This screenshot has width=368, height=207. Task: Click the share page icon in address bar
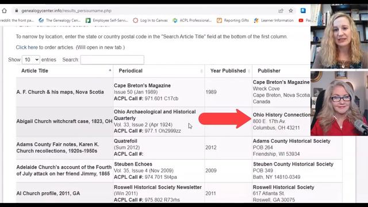(281, 10)
